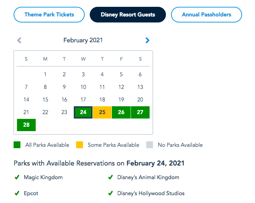Click the green All Parks Available swatch
This screenshot has height=203, width=255.
tap(17, 145)
